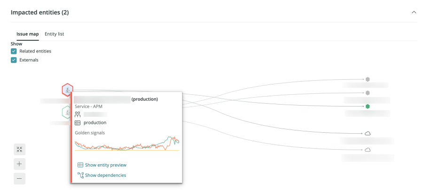Click the Show entity preview link

(105, 165)
